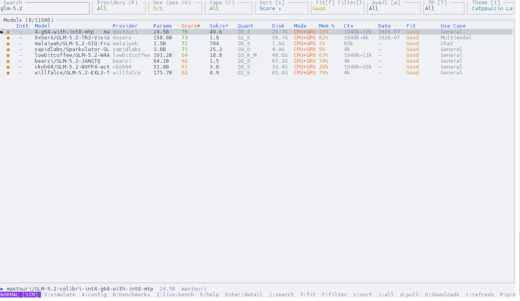Click the 1048k→15k context cell
This screenshot has width=520, height=301.
pyautogui.click(x=358, y=67)
